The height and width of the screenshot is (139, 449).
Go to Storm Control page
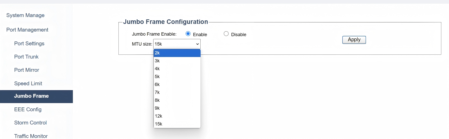[30, 123]
